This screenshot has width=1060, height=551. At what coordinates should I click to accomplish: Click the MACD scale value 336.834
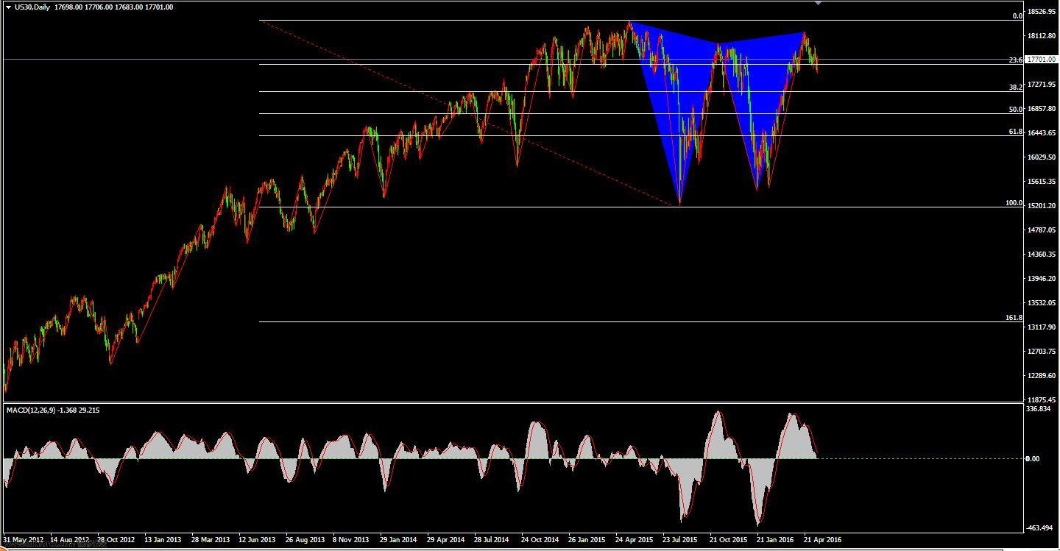[1039, 409]
